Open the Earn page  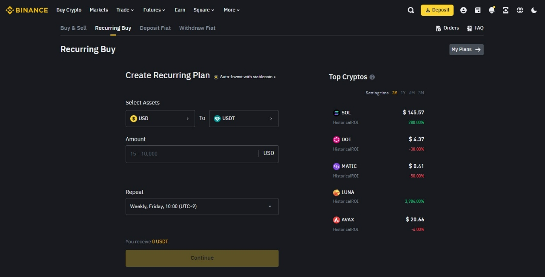pyautogui.click(x=180, y=10)
